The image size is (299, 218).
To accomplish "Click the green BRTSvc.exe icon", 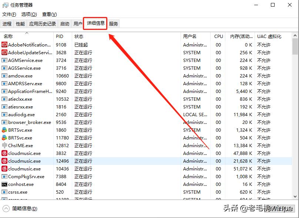I will [5, 130].
